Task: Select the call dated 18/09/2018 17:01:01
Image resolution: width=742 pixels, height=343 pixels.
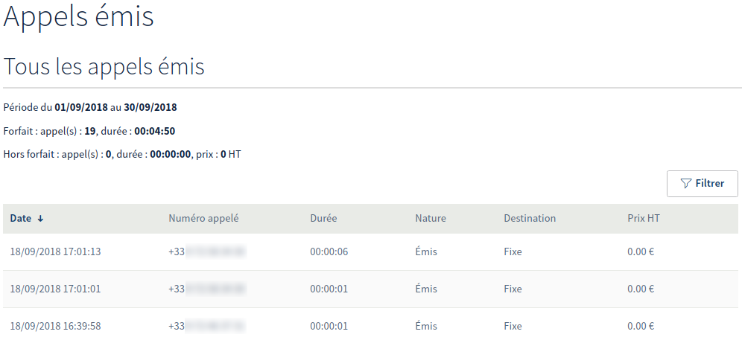Action: (x=55, y=289)
